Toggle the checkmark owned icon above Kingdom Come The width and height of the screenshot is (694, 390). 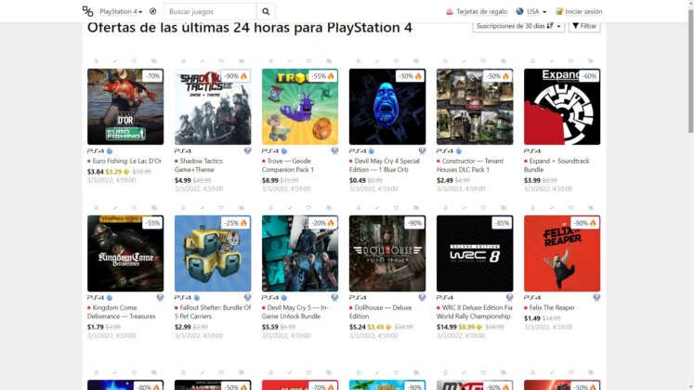point(115,208)
